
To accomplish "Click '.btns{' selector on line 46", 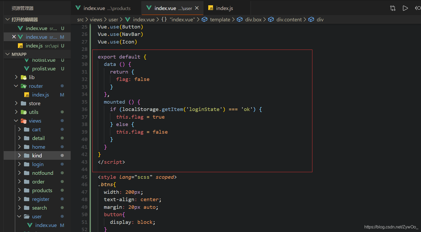I will (x=107, y=184).
